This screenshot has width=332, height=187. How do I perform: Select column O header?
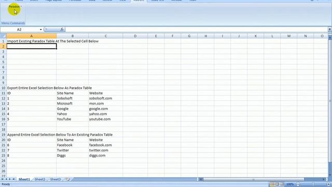pyautogui.click(x=322, y=36)
